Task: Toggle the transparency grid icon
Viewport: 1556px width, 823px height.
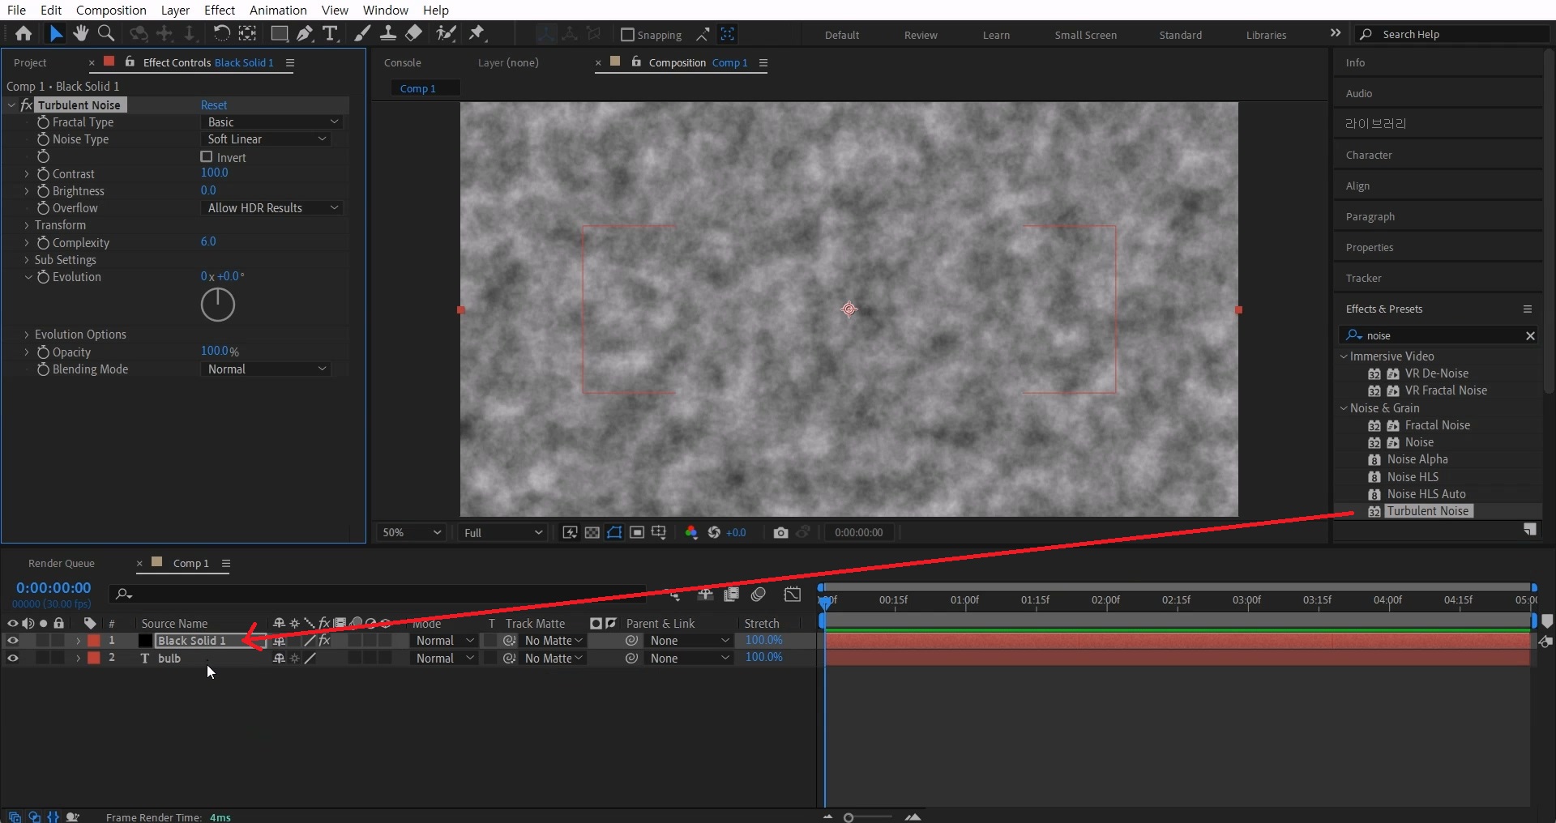Action: click(592, 532)
